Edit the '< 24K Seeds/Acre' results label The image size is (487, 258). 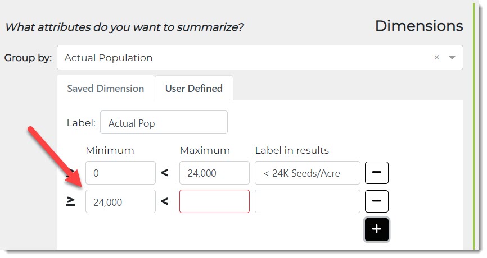coord(307,173)
